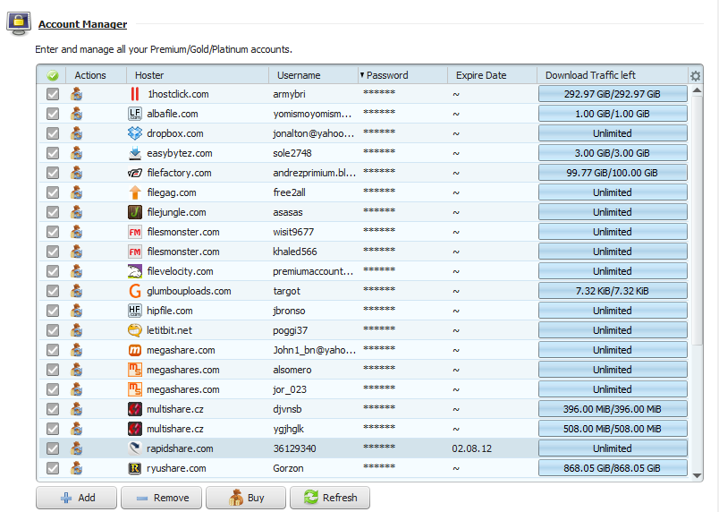Click the Account Manager lock monitor icon
The image size is (719, 512).
pos(19,23)
